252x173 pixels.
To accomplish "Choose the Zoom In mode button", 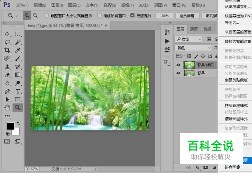I will pyautogui.click(x=27, y=16).
